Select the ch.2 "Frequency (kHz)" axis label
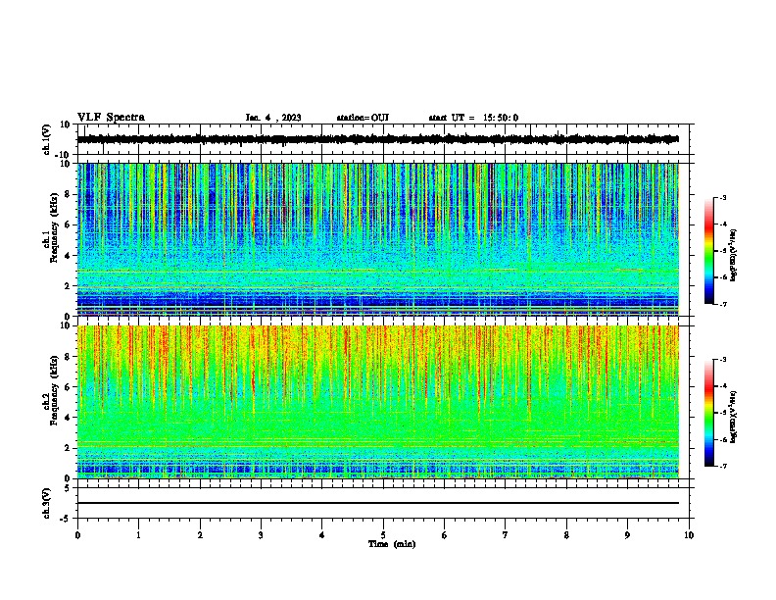The height and width of the screenshot is (600, 776). tap(54, 390)
